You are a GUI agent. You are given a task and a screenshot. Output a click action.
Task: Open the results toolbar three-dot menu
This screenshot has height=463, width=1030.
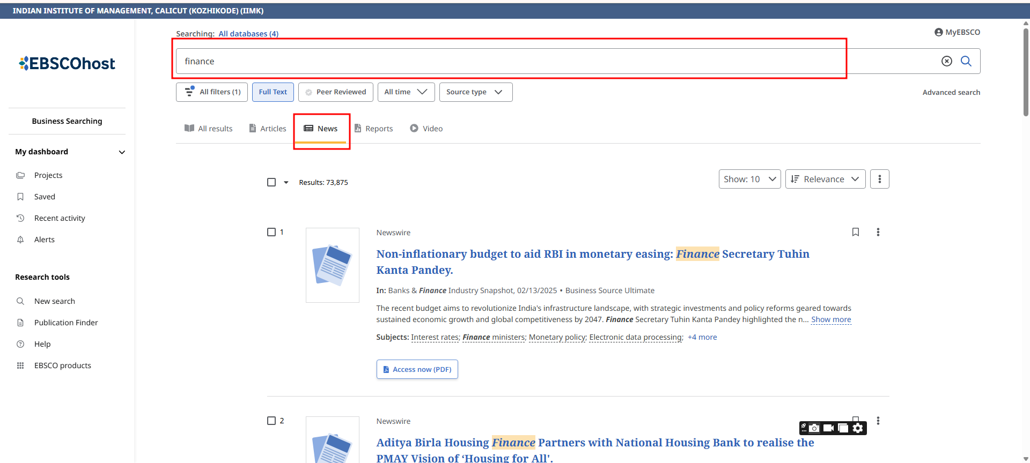point(879,179)
